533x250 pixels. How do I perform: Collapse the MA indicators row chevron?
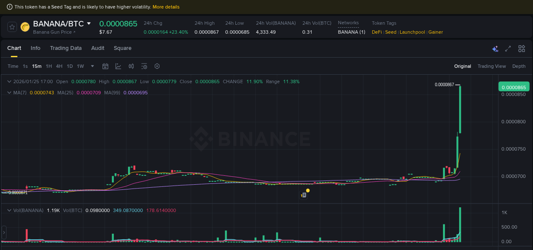click(x=9, y=93)
